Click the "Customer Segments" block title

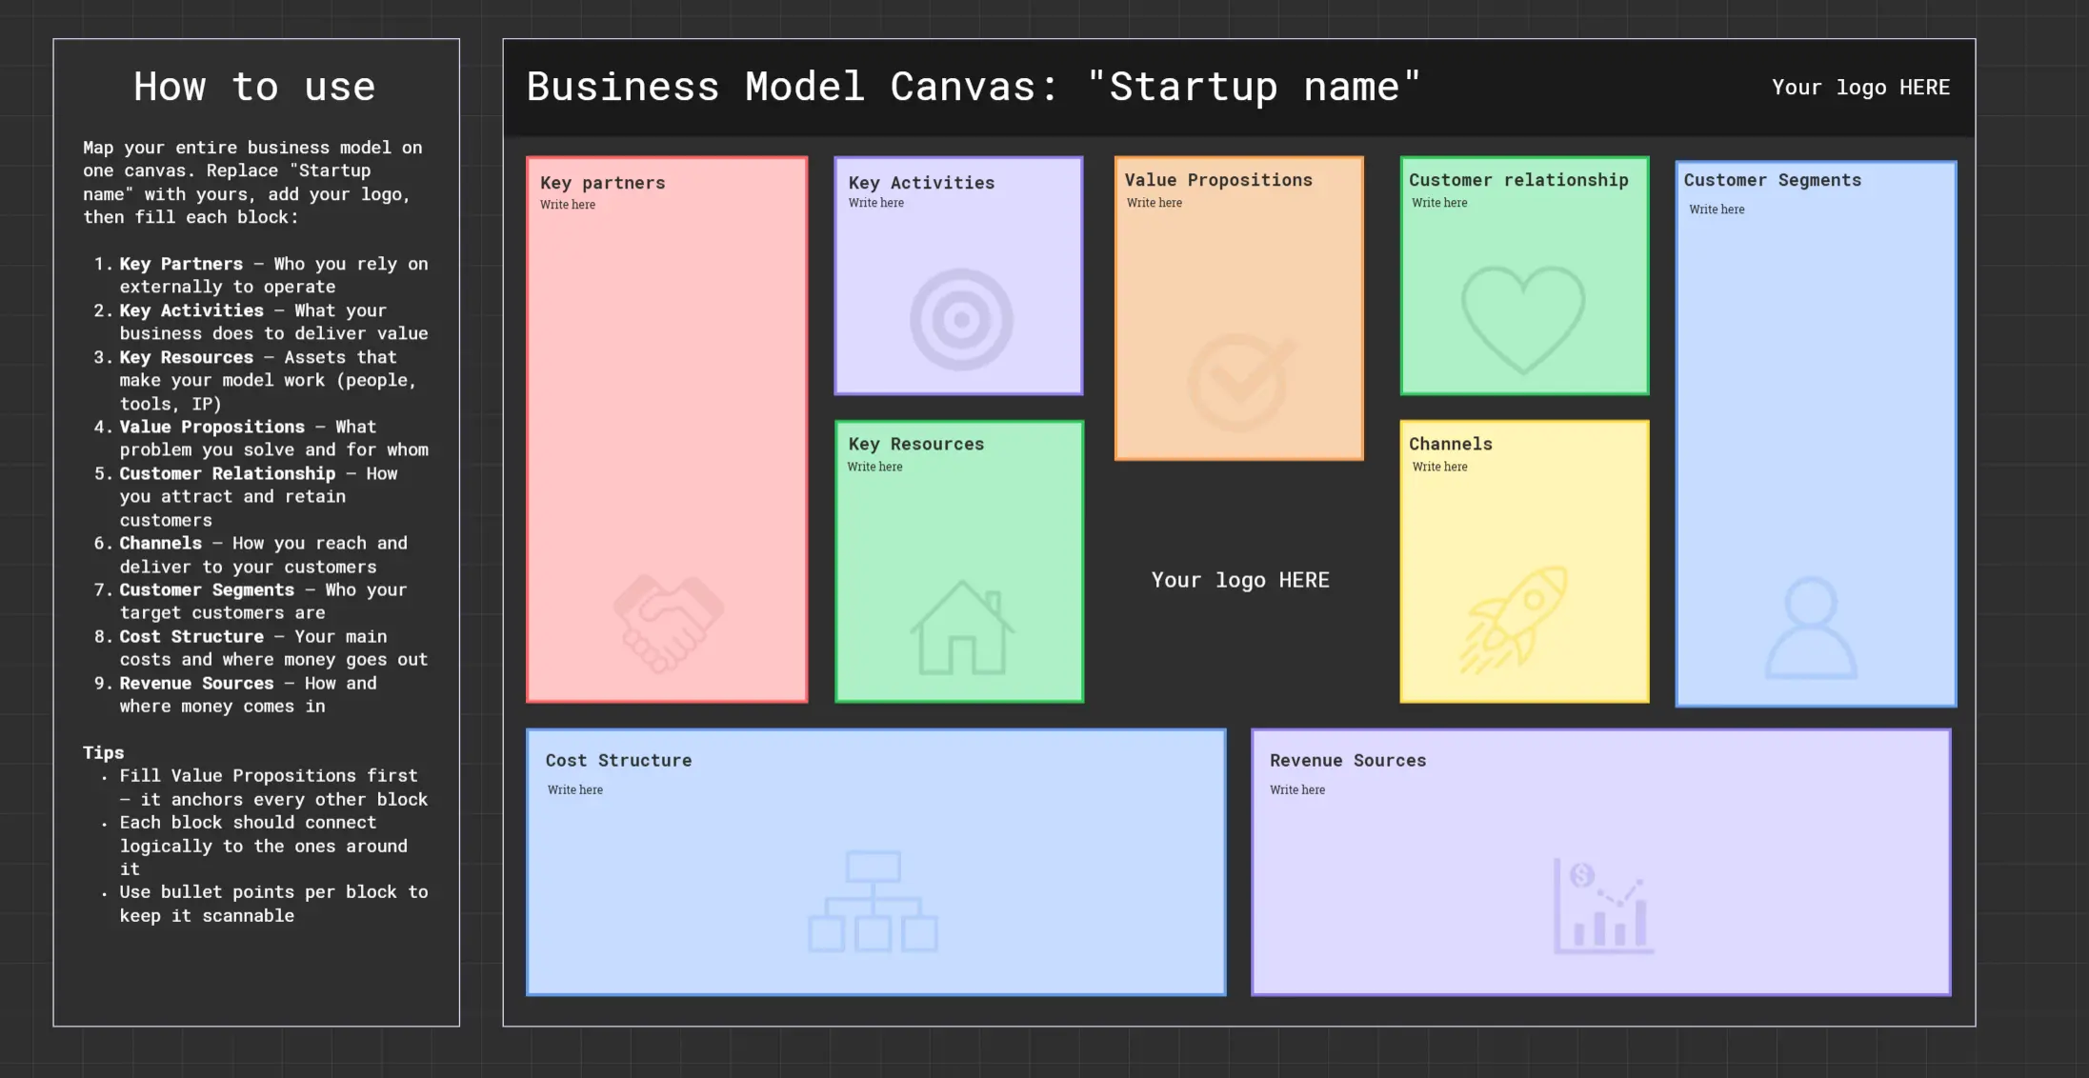click(1772, 180)
